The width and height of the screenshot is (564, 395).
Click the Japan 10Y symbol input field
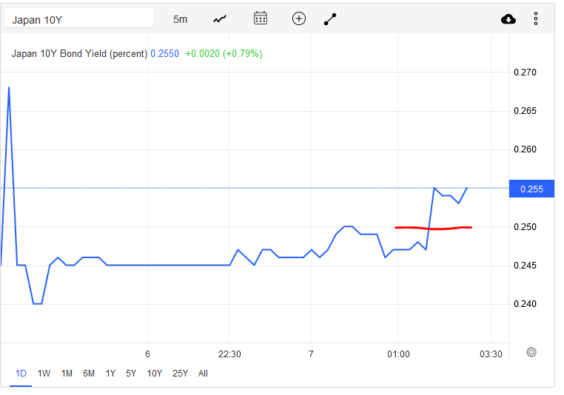(x=79, y=18)
